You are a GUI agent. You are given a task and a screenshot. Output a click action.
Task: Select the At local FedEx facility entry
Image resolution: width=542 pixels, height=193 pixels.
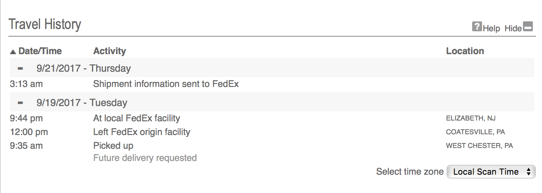click(137, 118)
